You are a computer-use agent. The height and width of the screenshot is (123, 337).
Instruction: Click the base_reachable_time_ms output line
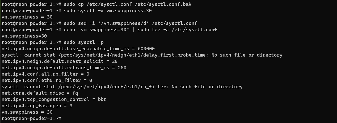78,49
